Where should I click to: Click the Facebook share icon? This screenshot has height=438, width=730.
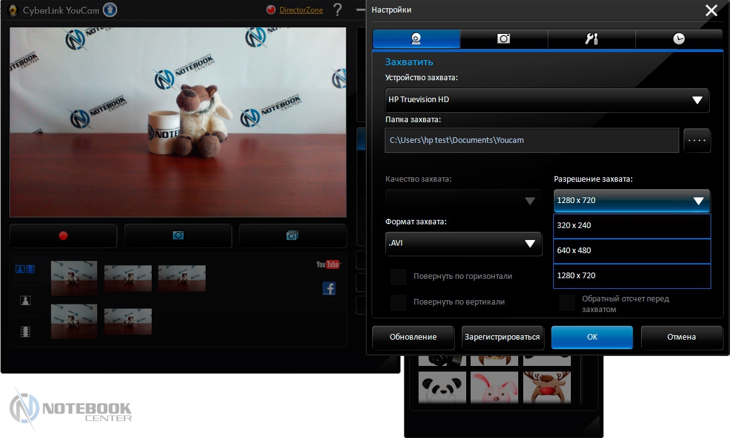point(328,288)
